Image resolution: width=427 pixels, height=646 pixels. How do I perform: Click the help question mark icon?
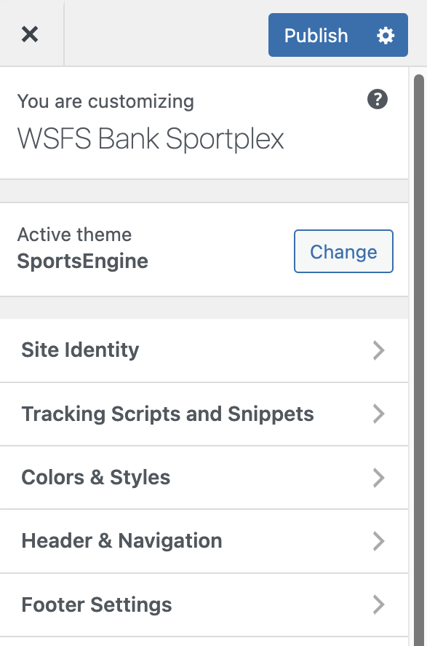pyautogui.click(x=378, y=99)
